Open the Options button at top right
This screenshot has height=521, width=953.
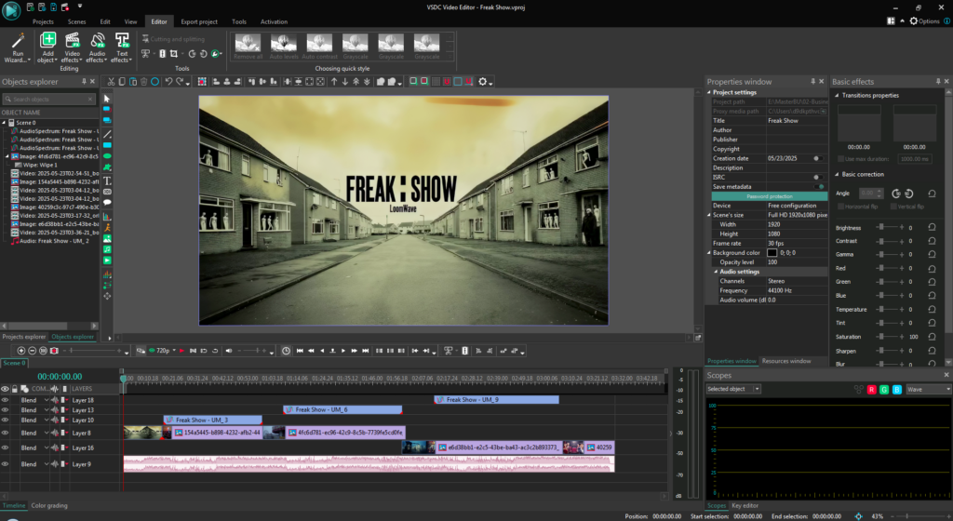(x=924, y=21)
